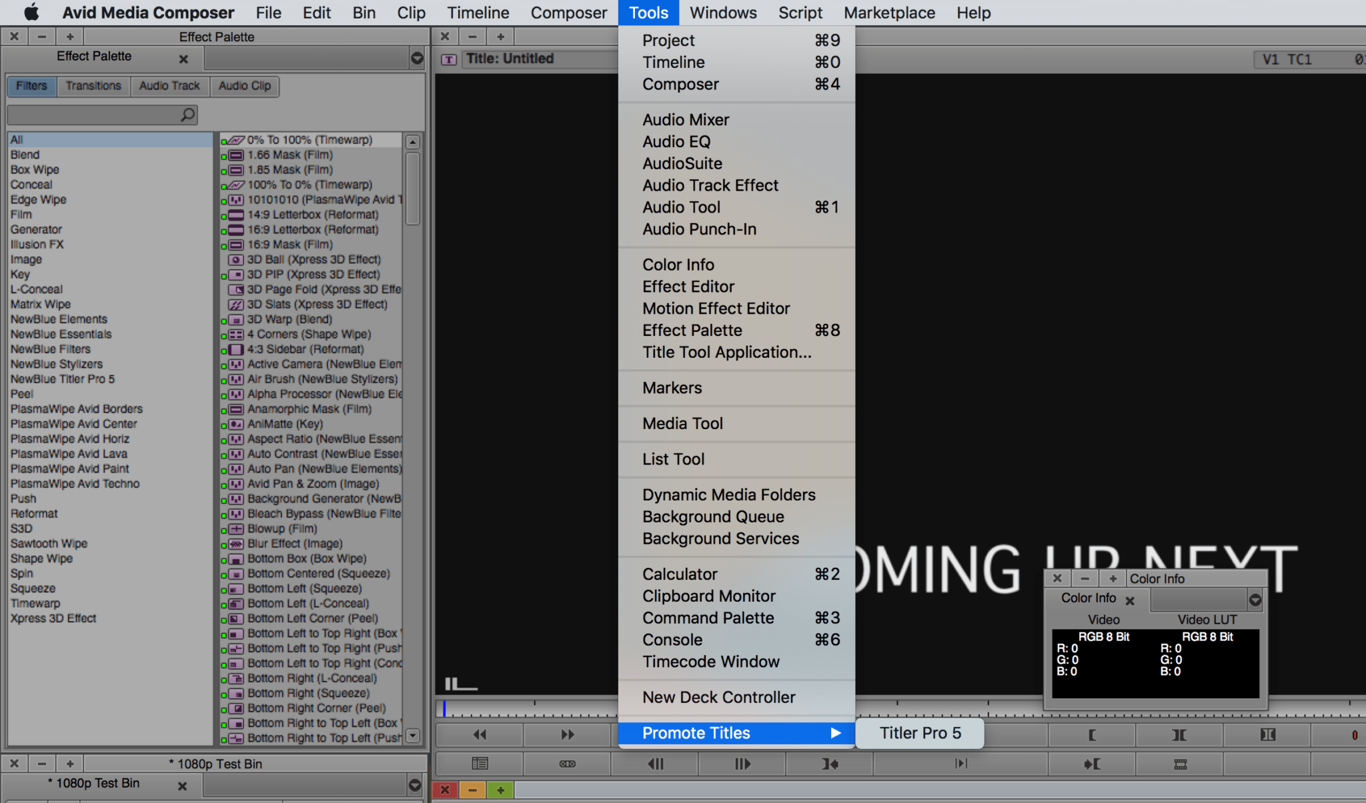Open the 1080p Test Bin fast menu dropdown
The height and width of the screenshot is (803, 1366).
tap(415, 785)
